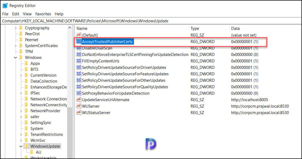This screenshot has width=302, height=159.
Task: Select the TPM folder icon
Action: 21,52
